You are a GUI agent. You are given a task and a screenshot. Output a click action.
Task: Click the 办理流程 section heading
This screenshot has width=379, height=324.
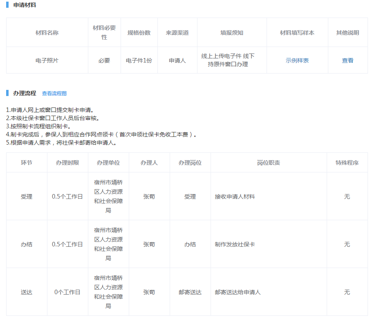[25, 93]
